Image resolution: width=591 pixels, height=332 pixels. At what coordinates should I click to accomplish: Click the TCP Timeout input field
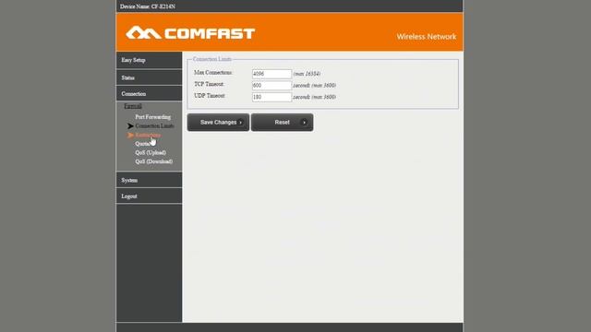coord(271,86)
